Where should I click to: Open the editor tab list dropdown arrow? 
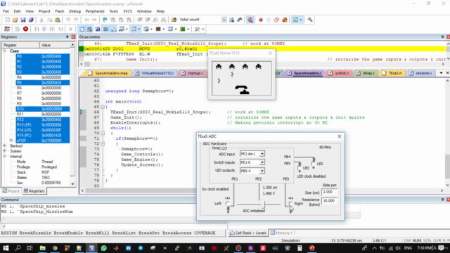[x=441, y=73]
